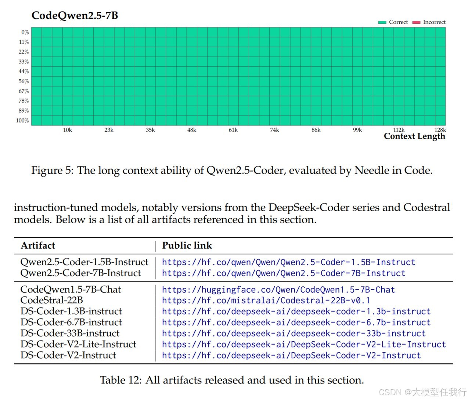Select the DS-Coder-1.3B-instruct artifact name

[x=71, y=311]
